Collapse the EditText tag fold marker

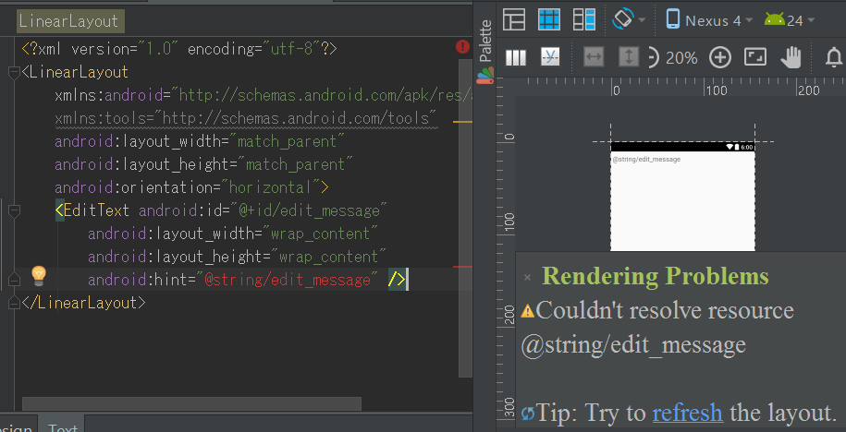click(14, 210)
